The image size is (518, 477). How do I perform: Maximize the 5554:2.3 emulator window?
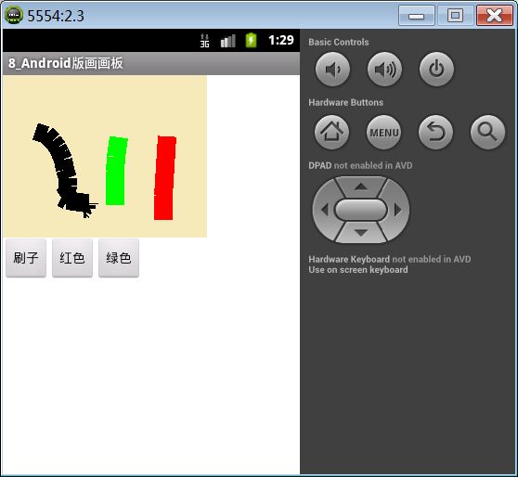(x=455, y=15)
